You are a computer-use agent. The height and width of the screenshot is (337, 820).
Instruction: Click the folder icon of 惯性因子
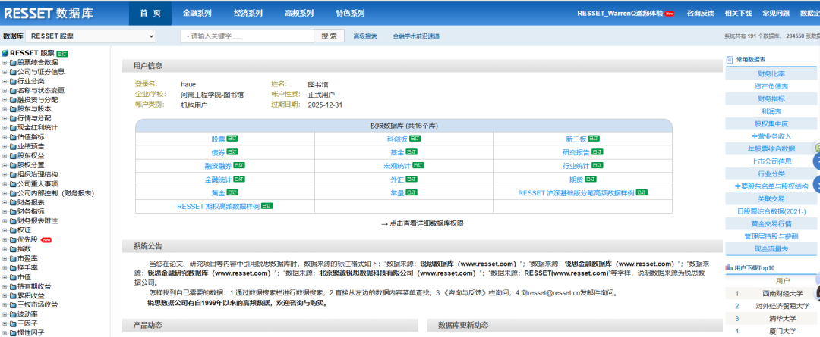[13, 333]
